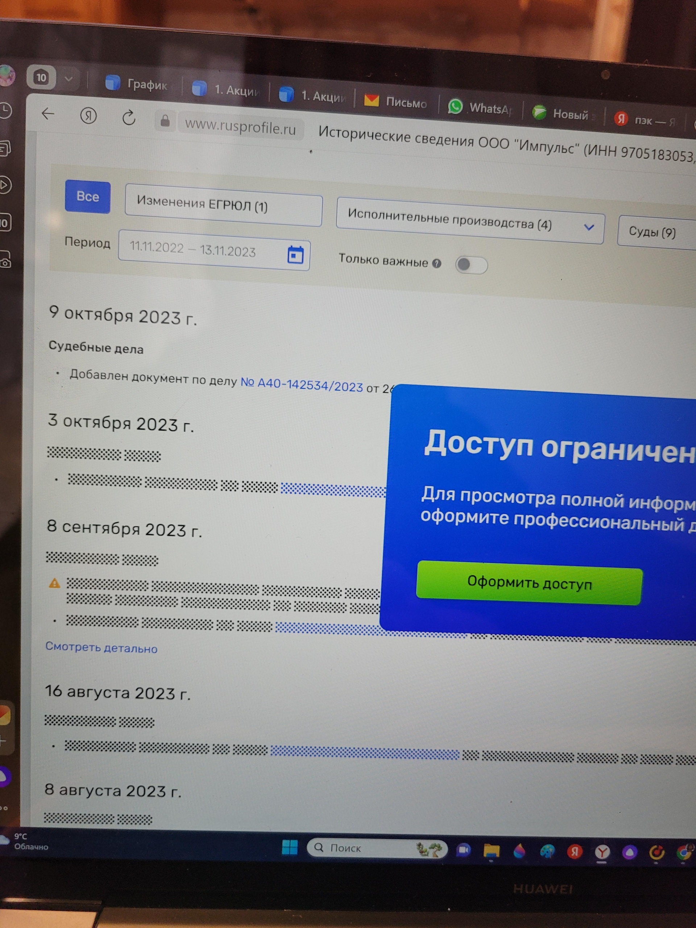
Task: Select the Все filter button
Action: pos(88,197)
